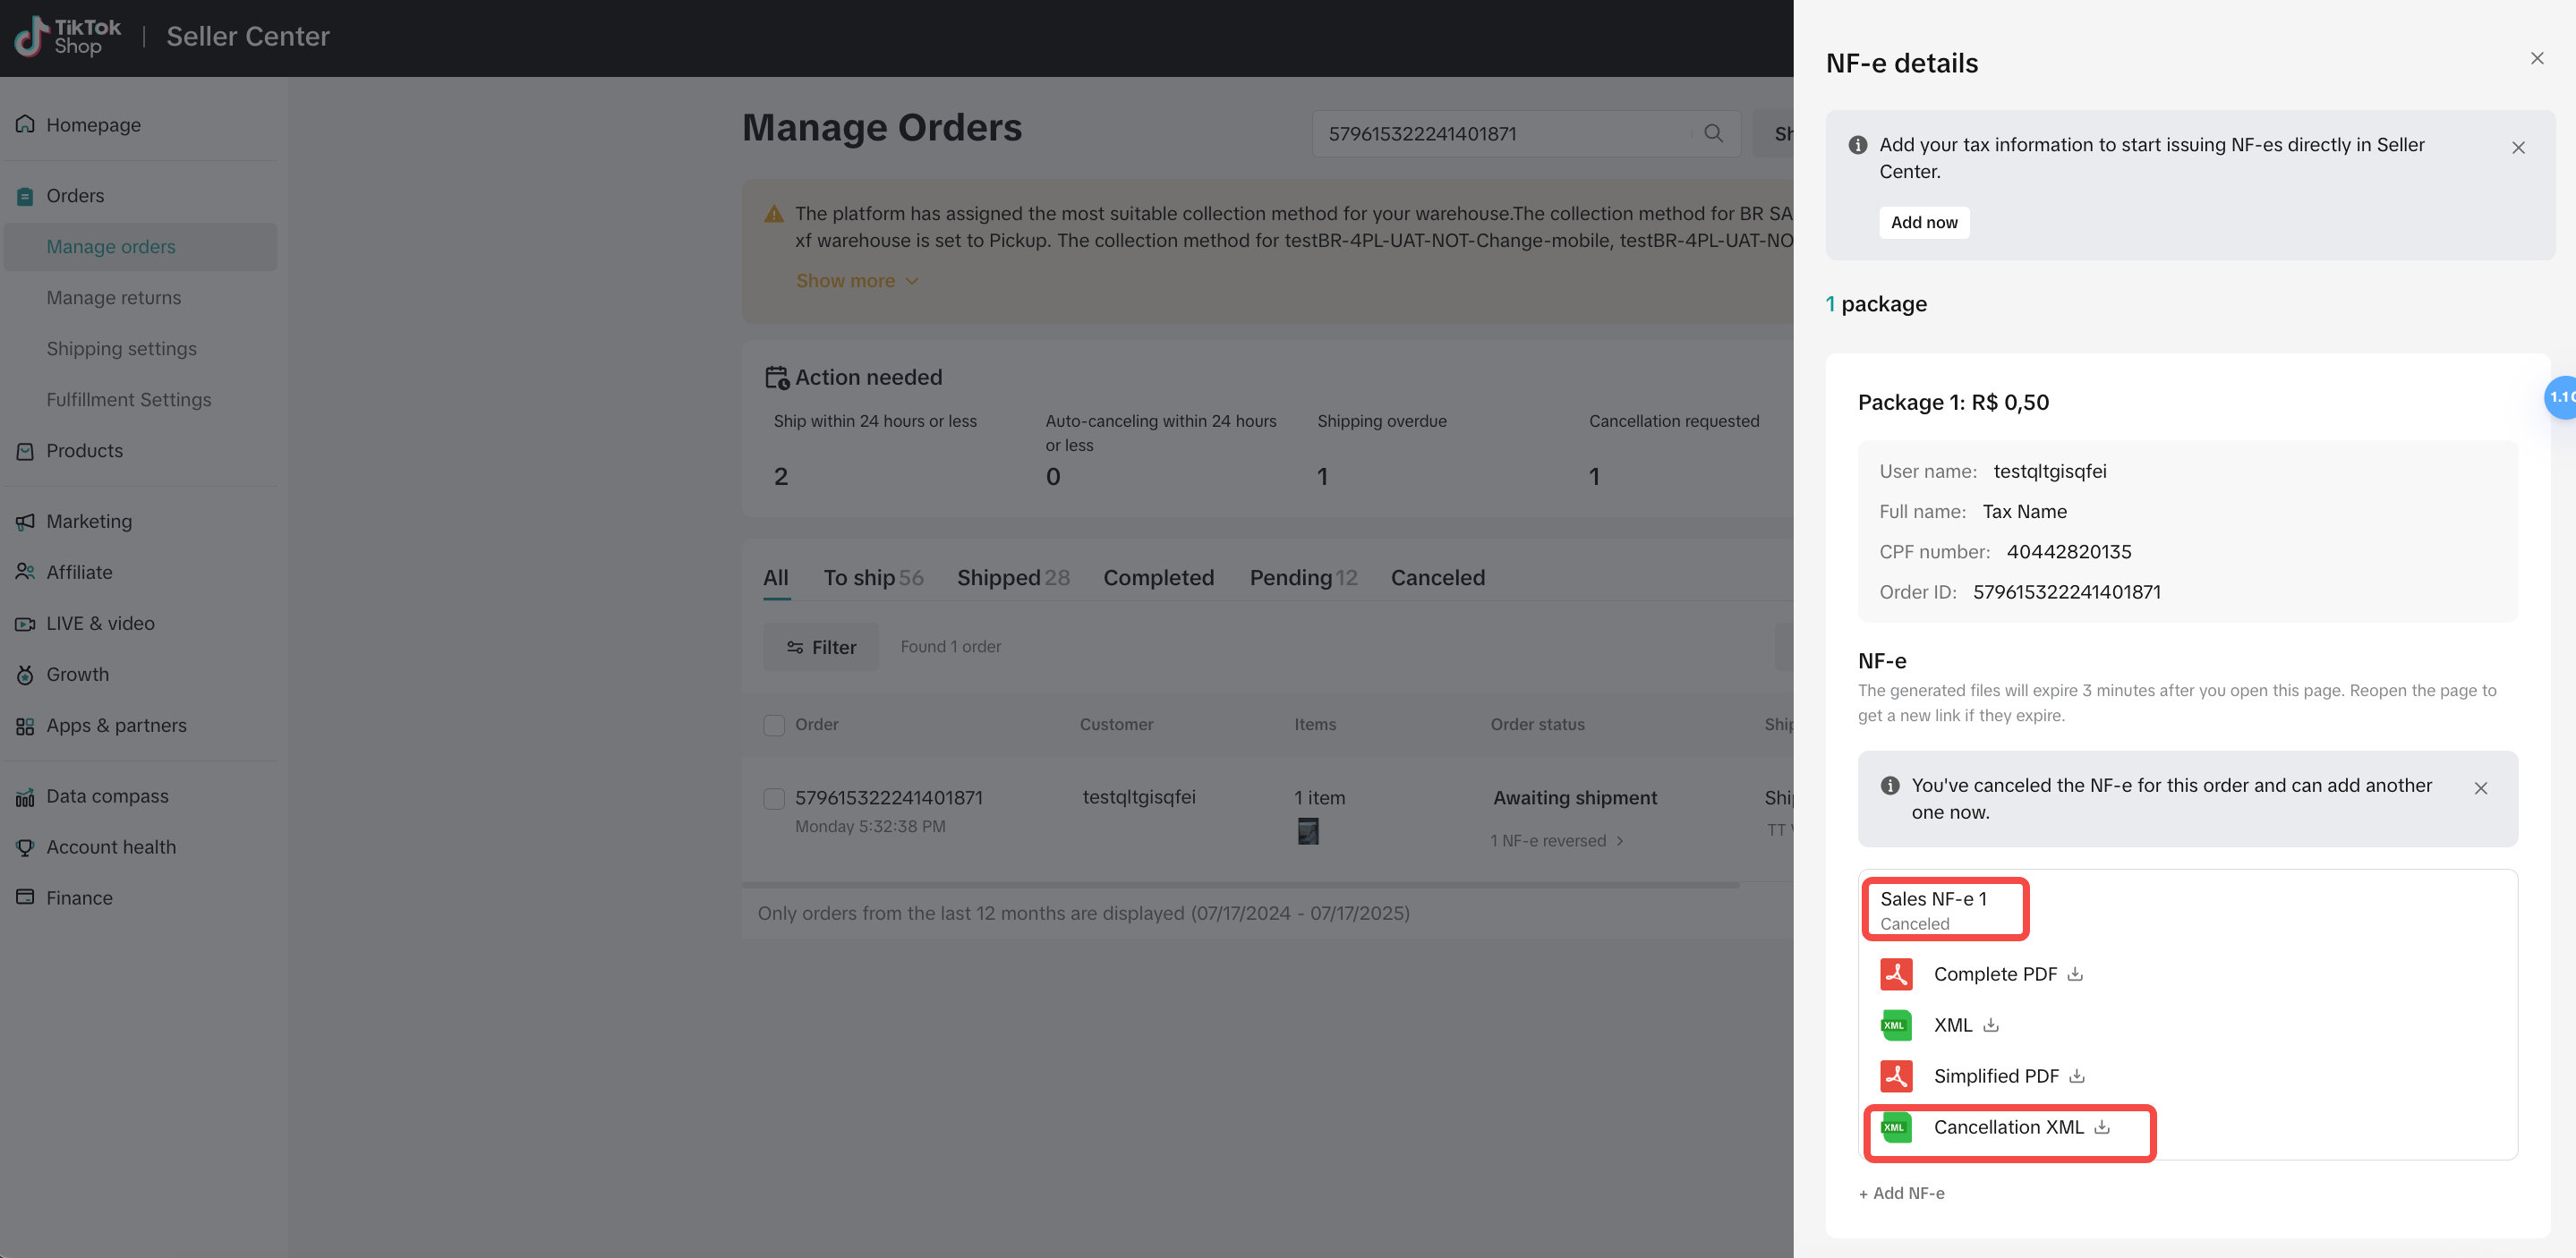2576x1258 pixels.
Task: Toggle the select-all Order checkbox
Action: coord(774,725)
